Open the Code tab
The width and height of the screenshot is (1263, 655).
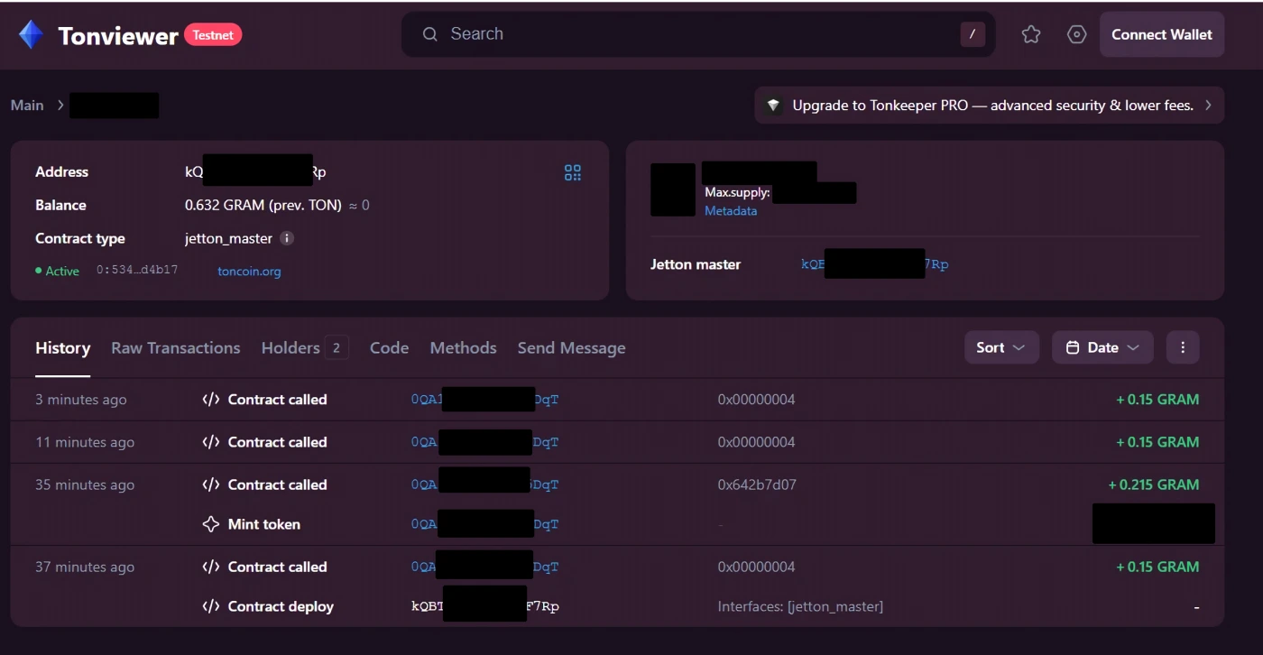point(389,347)
